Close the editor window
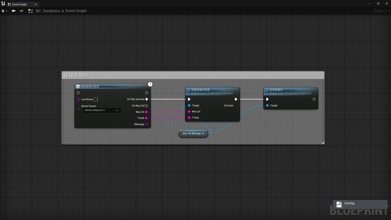This screenshot has width=391, height=220. (x=387, y=4)
